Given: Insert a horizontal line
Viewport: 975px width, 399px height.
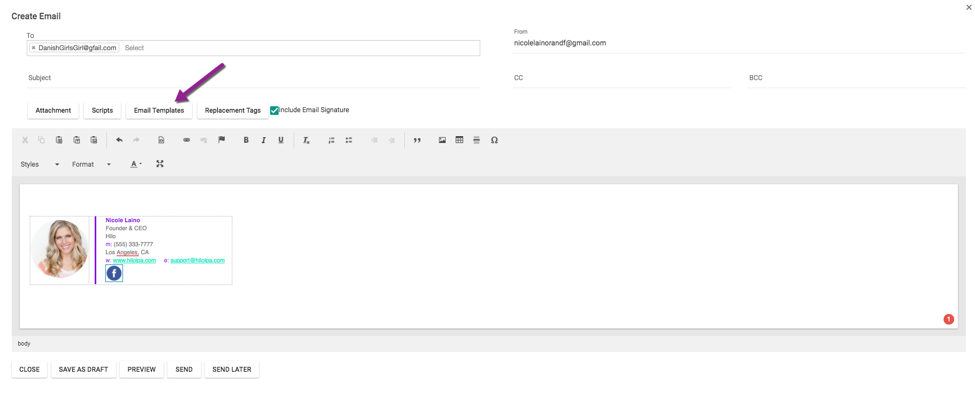Looking at the screenshot, I should coord(477,140).
